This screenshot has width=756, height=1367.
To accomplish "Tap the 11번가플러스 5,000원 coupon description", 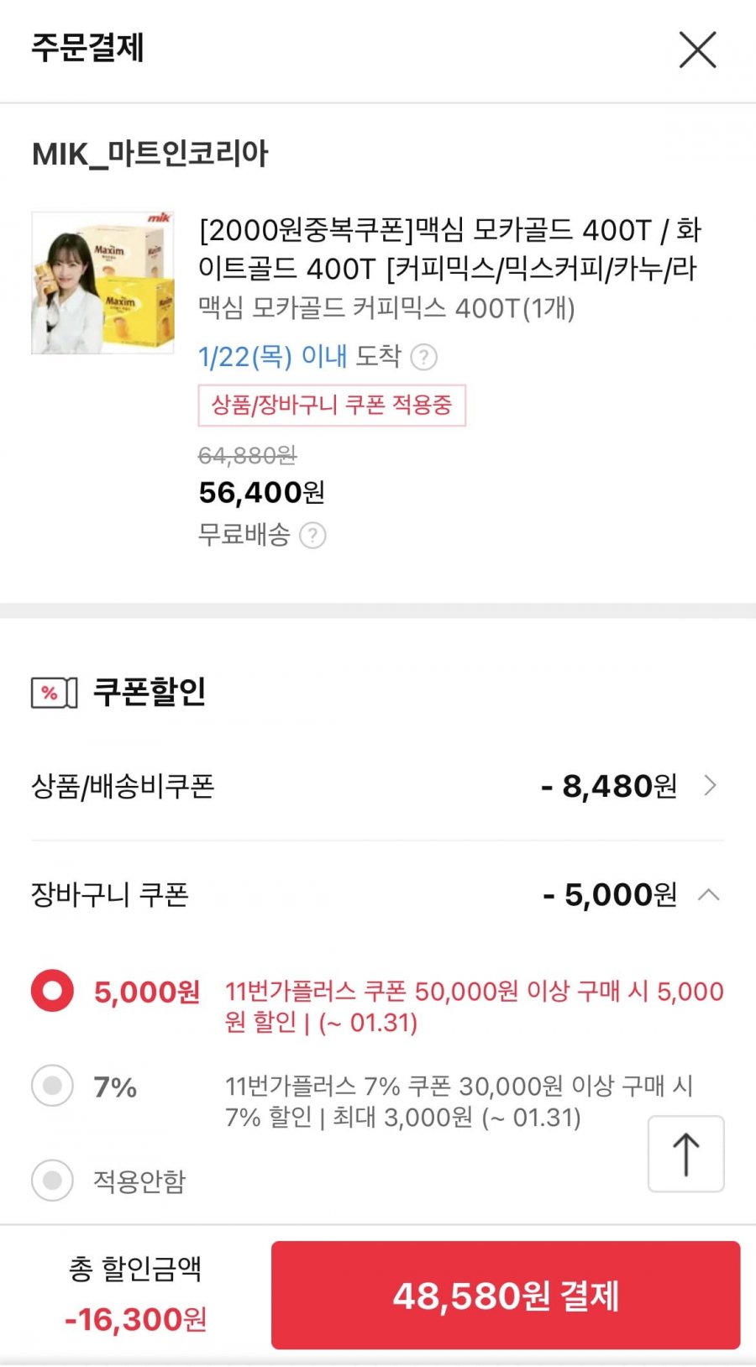I will click(x=474, y=1007).
